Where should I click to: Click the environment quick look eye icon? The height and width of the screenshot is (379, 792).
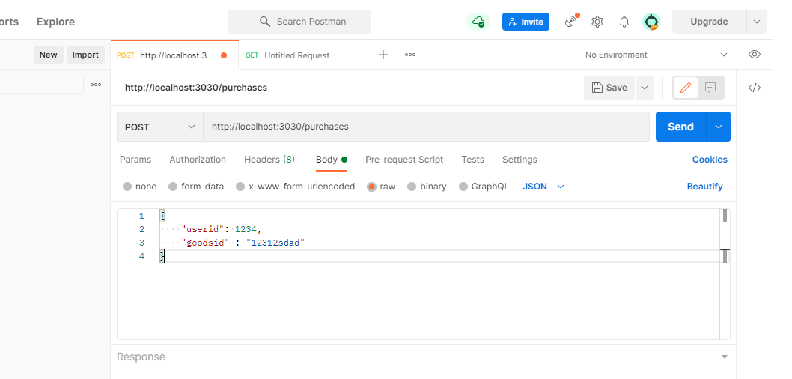pos(755,55)
